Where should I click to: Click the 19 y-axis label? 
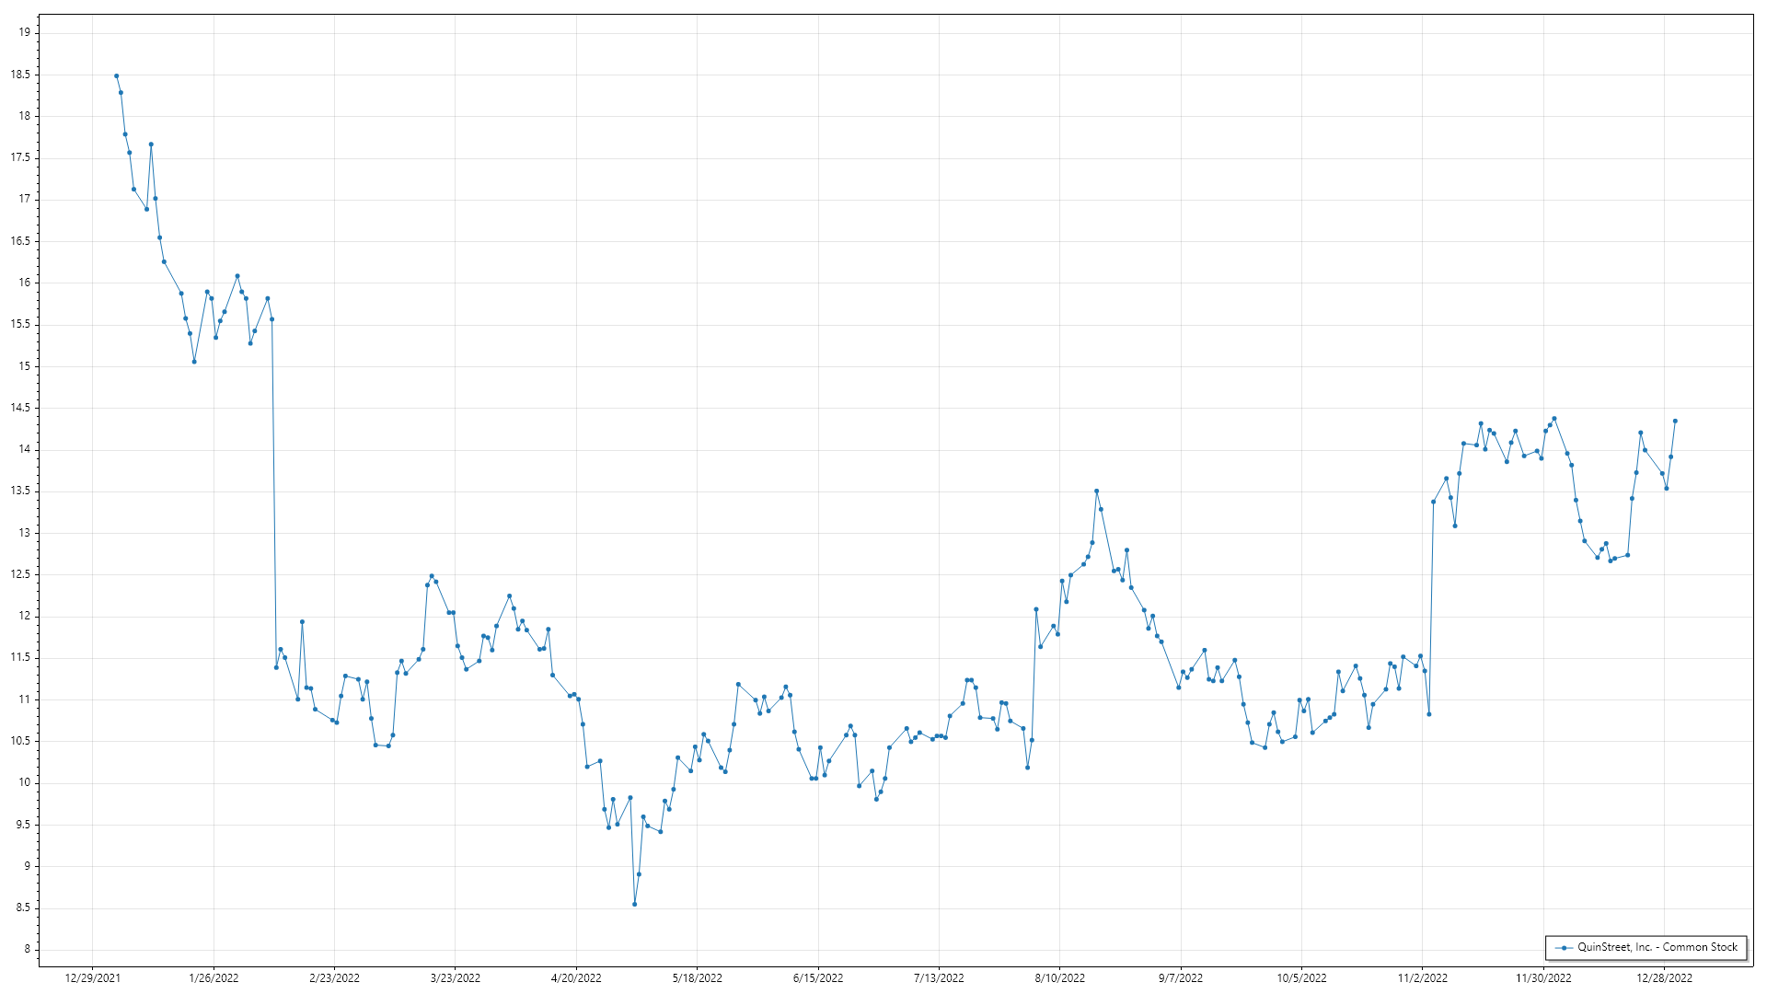[x=25, y=32]
